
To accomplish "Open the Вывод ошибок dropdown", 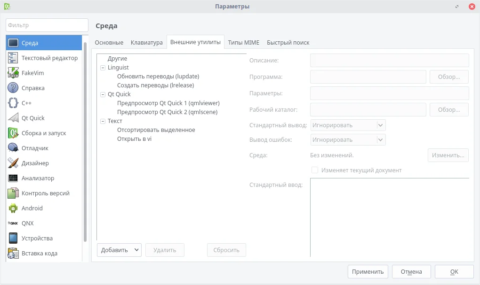I will pyautogui.click(x=348, y=140).
